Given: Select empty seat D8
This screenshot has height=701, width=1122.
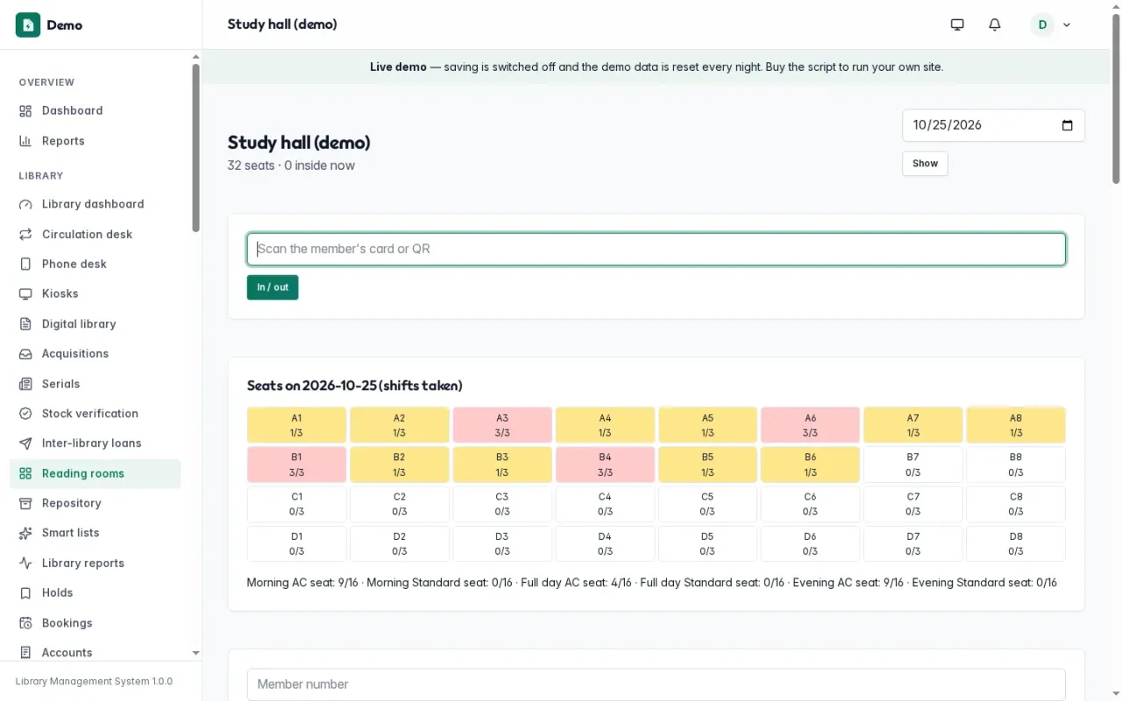Looking at the screenshot, I should [x=1016, y=543].
